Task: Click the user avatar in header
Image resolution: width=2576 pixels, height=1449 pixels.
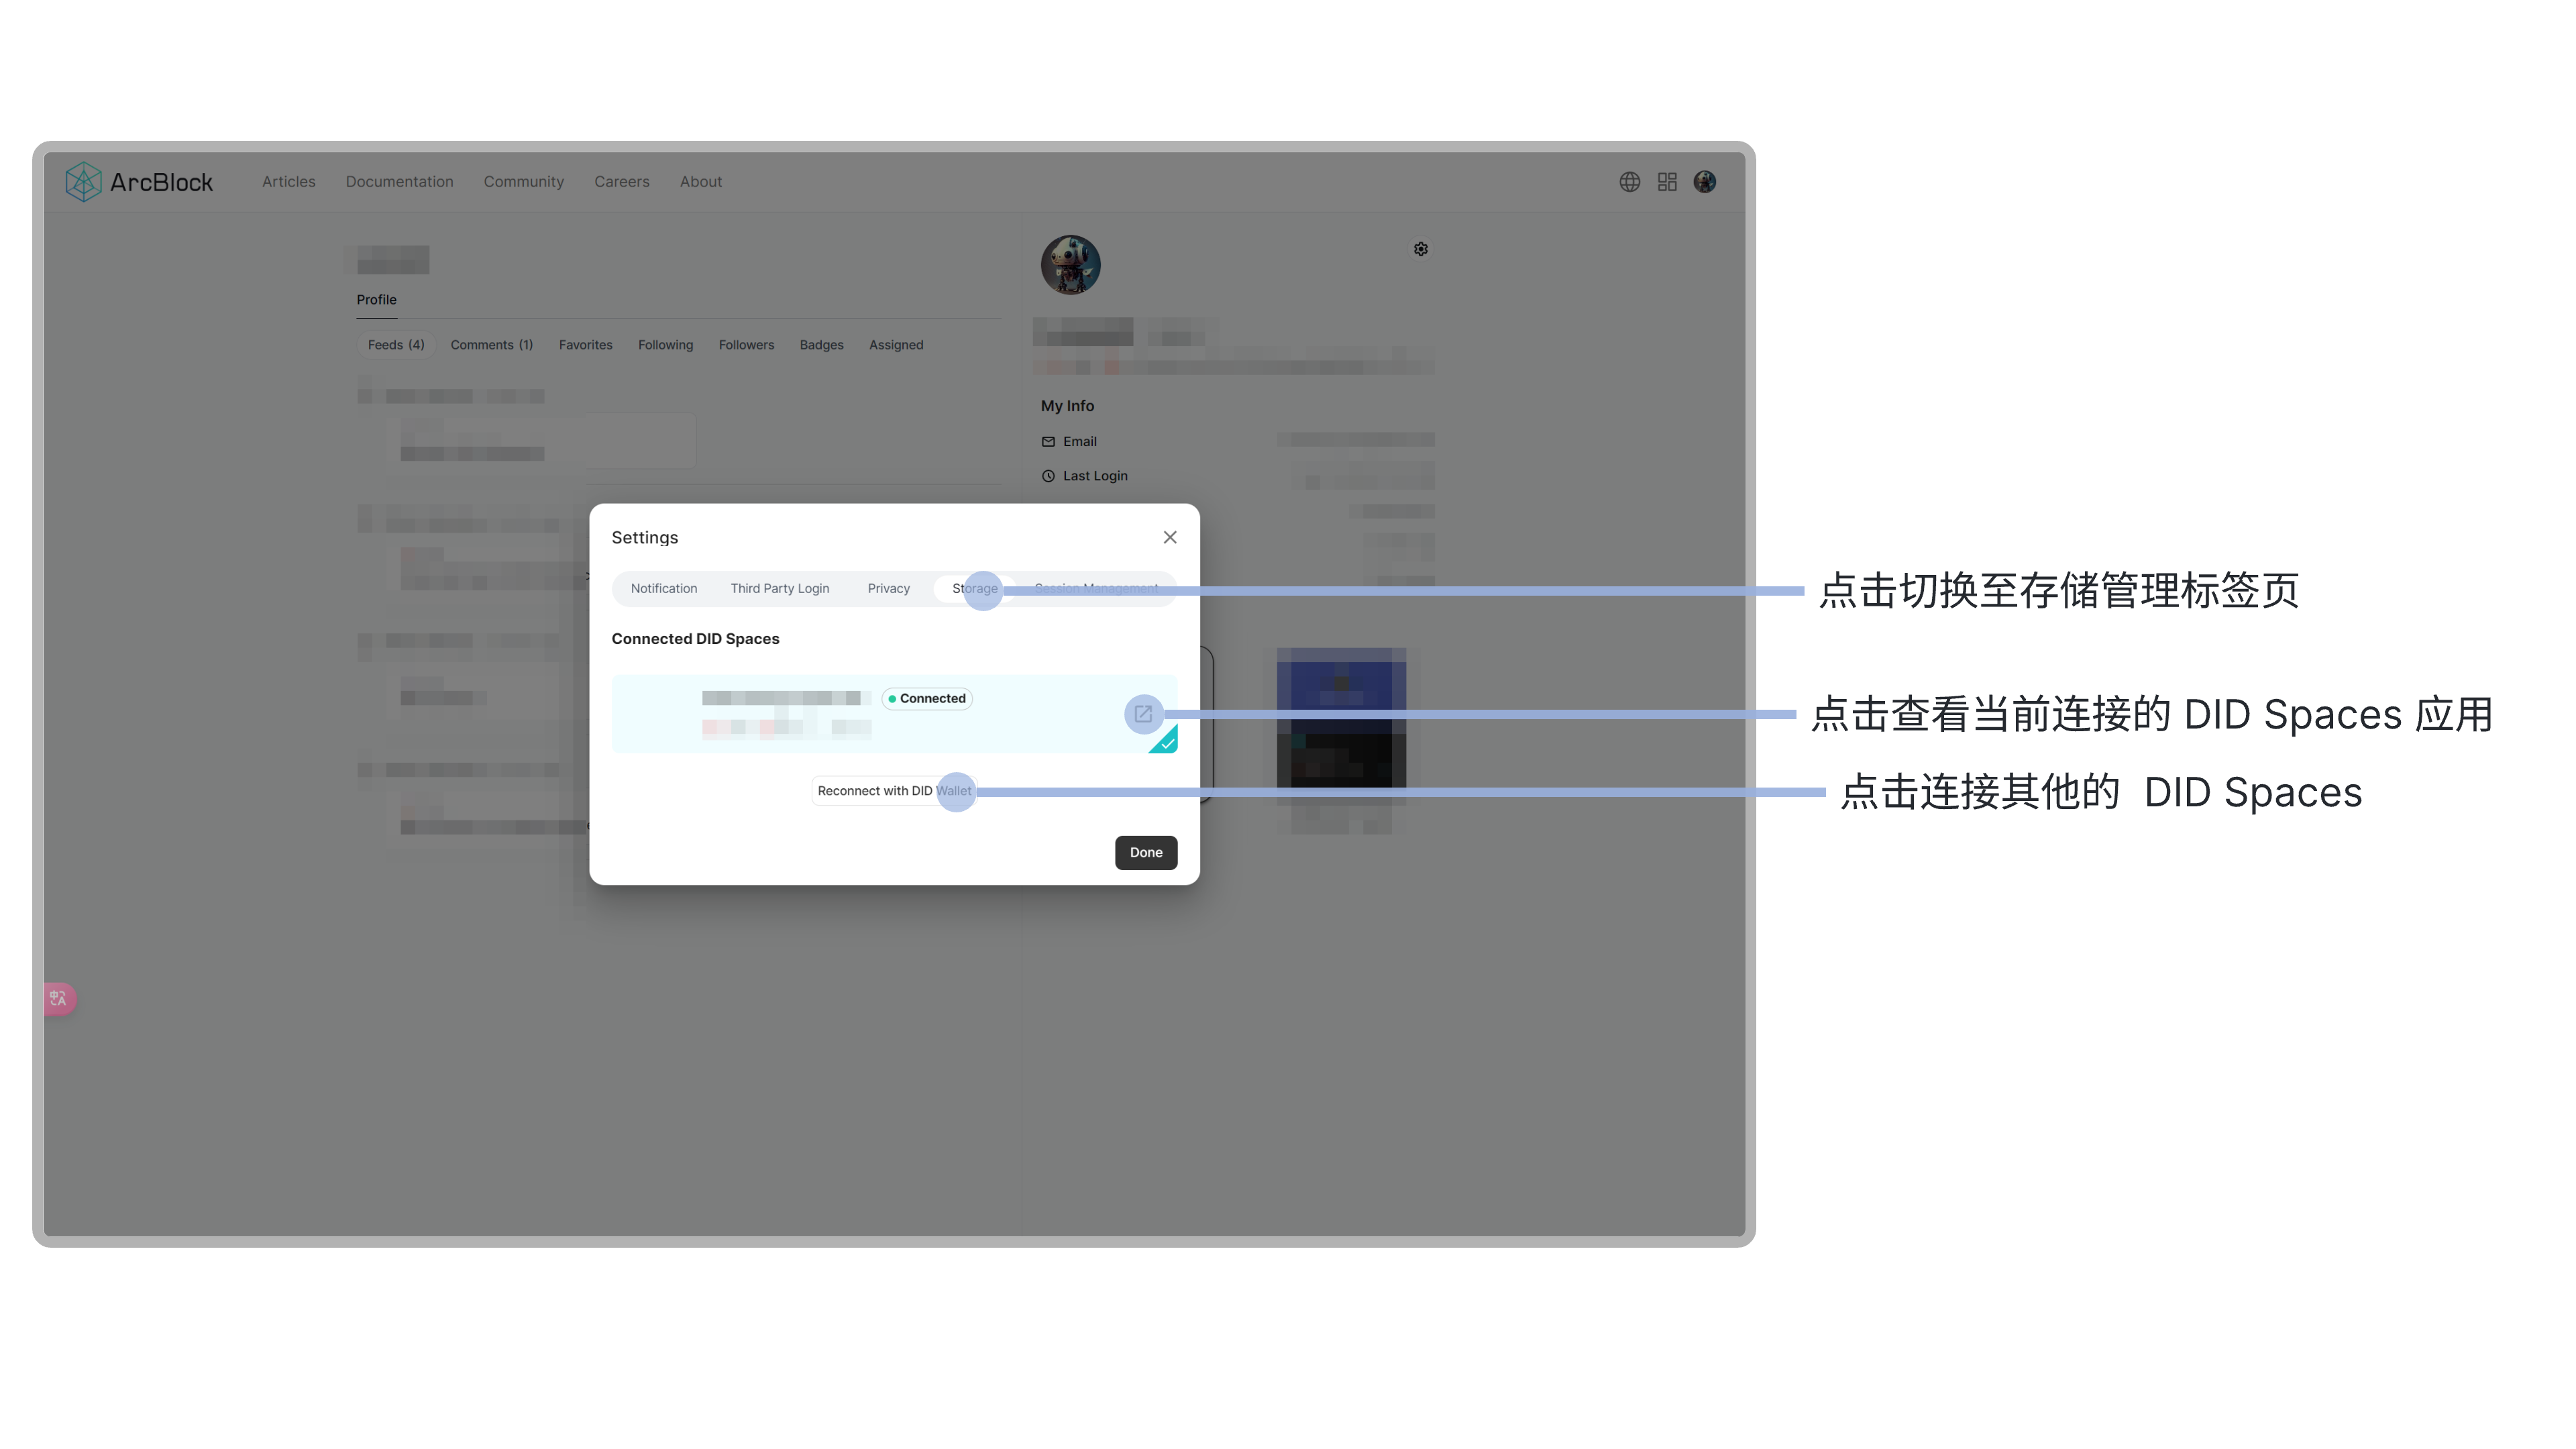Action: (1705, 182)
